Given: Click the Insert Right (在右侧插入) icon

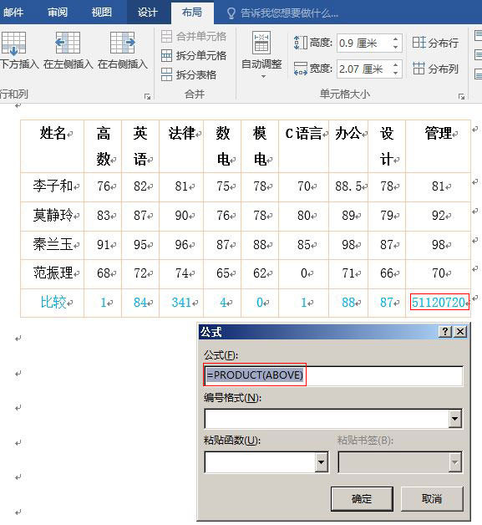Looking at the screenshot, I should (123, 43).
